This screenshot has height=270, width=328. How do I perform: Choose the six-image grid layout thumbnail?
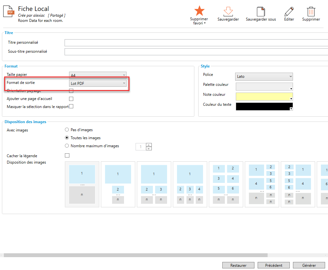click(226, 184)
